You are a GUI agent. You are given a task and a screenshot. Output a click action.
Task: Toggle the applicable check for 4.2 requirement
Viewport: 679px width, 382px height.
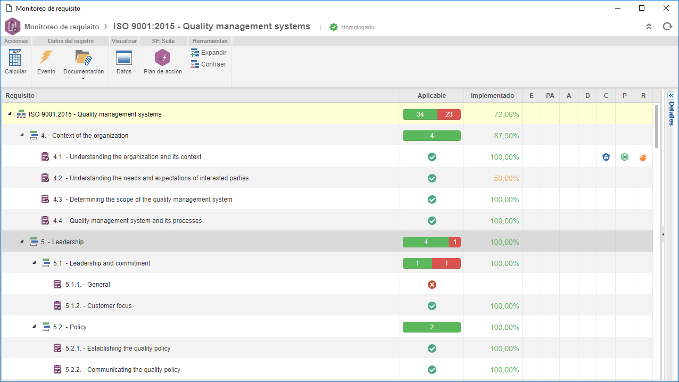coord(432,178)
